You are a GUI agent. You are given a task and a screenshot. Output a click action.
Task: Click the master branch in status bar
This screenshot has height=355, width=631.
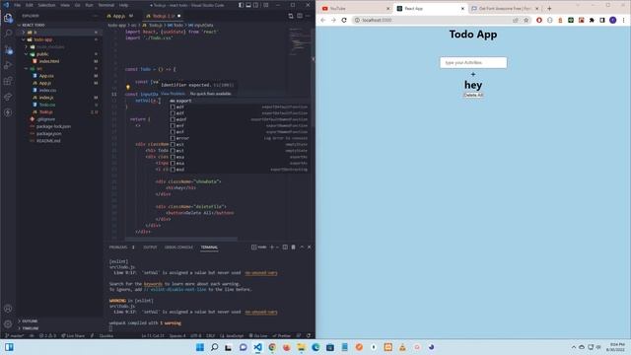(x=15, y=335)
